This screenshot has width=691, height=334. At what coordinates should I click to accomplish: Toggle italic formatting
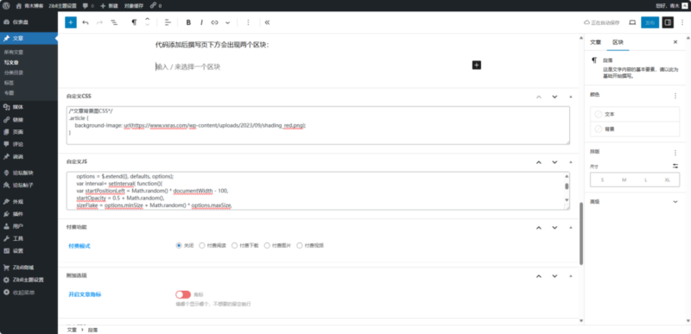tap(201, 22)
